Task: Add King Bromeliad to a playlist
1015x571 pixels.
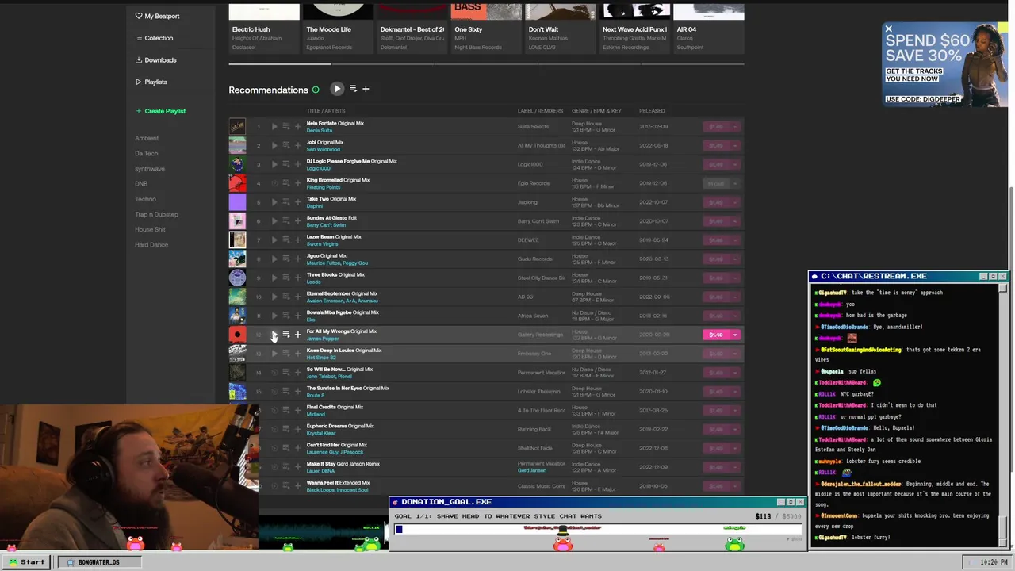Action: [298, 183]
